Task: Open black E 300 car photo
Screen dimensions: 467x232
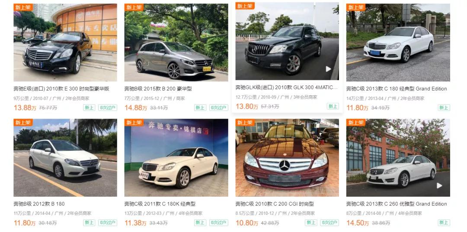Action: (65, 43)
